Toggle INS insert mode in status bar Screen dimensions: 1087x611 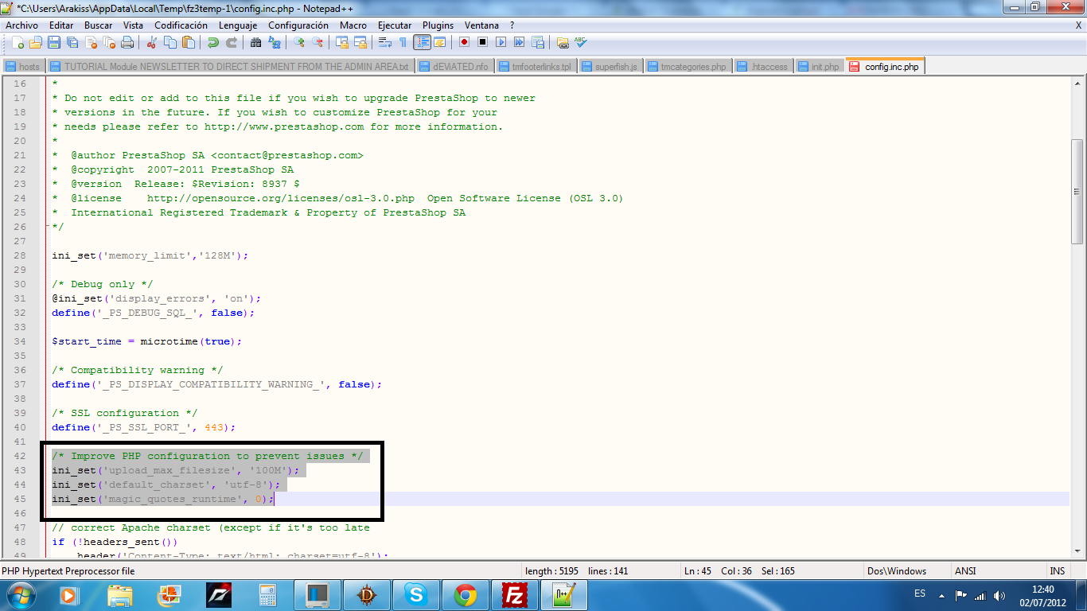click(1057, 571)
